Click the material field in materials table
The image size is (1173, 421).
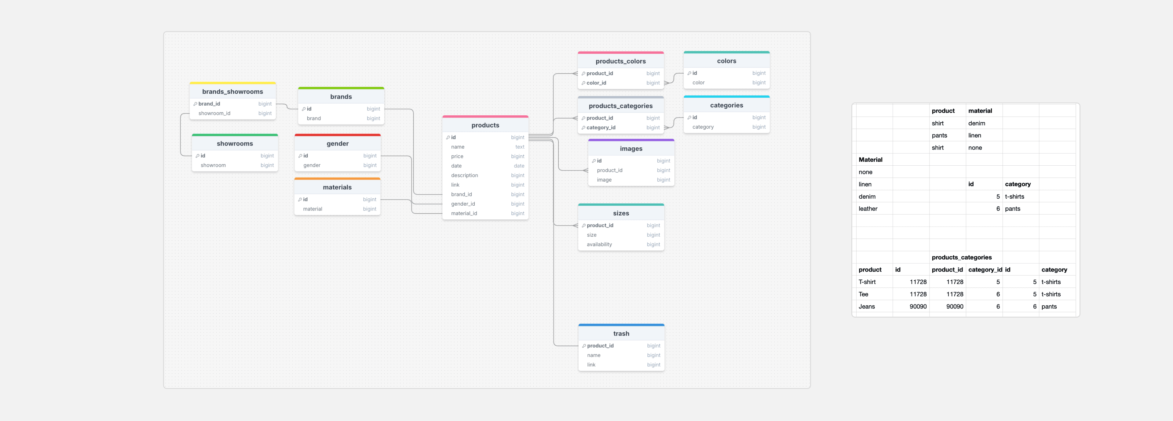(338, 209)
